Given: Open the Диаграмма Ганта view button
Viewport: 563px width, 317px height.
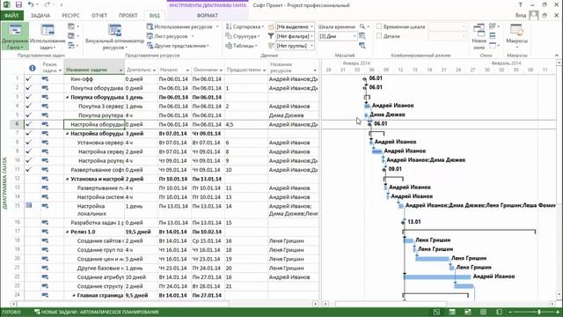Looking at the screenshot, I should pyautogui.click(x=15, y=36).
